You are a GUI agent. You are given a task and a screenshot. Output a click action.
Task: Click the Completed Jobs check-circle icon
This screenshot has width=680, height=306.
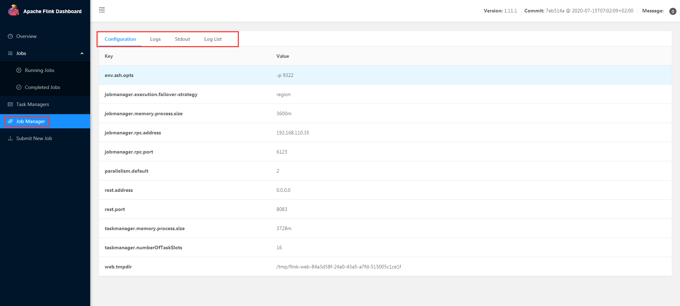19,87
